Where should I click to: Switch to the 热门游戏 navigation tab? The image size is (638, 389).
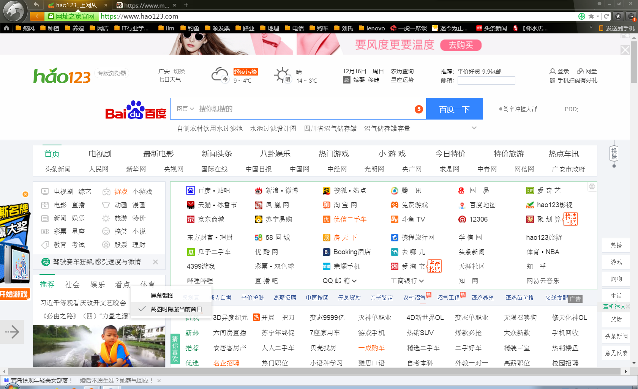334,154
